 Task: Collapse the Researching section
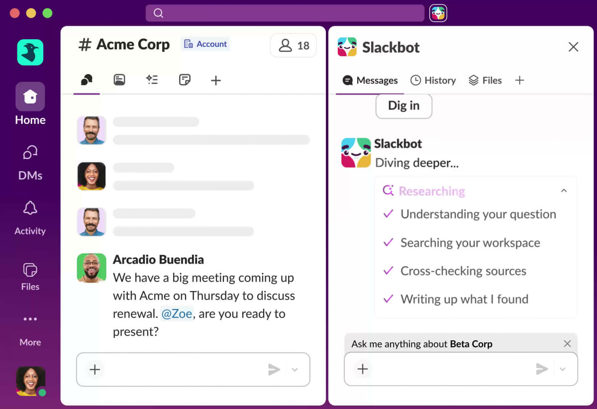pyautogui.click(x=564, y=191)
